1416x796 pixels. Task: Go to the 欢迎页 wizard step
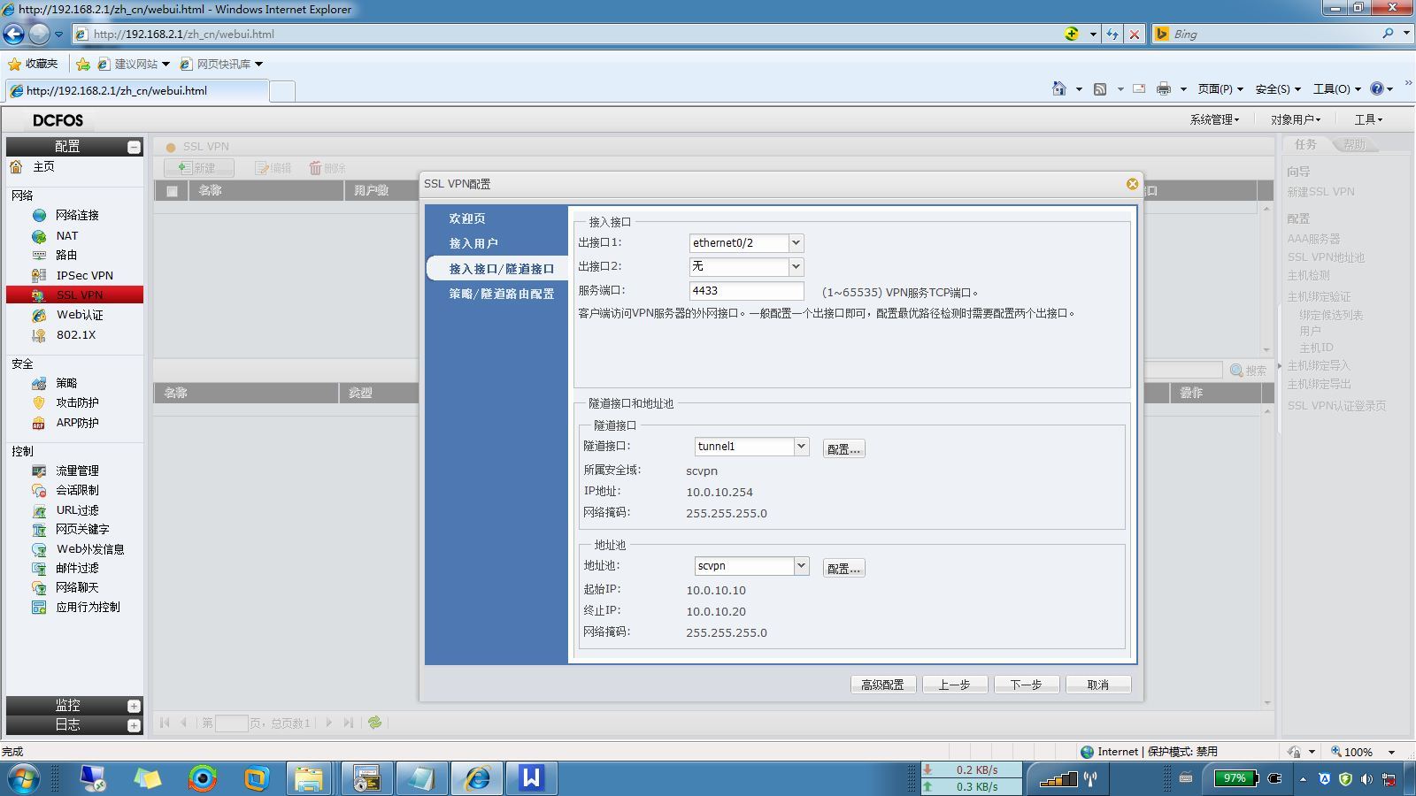466,218
